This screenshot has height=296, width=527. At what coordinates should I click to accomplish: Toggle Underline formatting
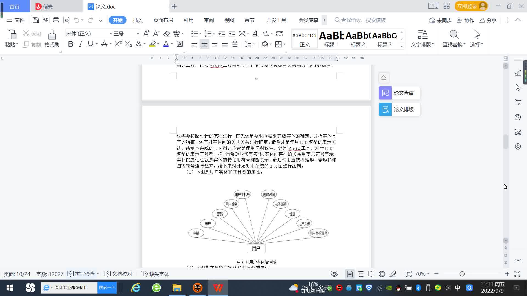coord(90,44)
